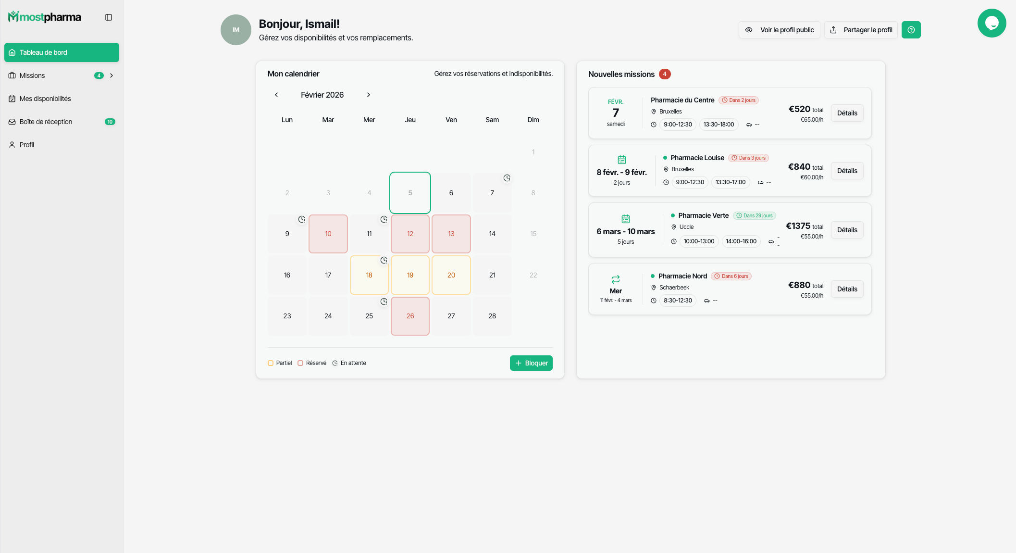This screenshot has width=1016, height=553.
Task: Go to next month after Février 2026
Action: coord(369,95)
